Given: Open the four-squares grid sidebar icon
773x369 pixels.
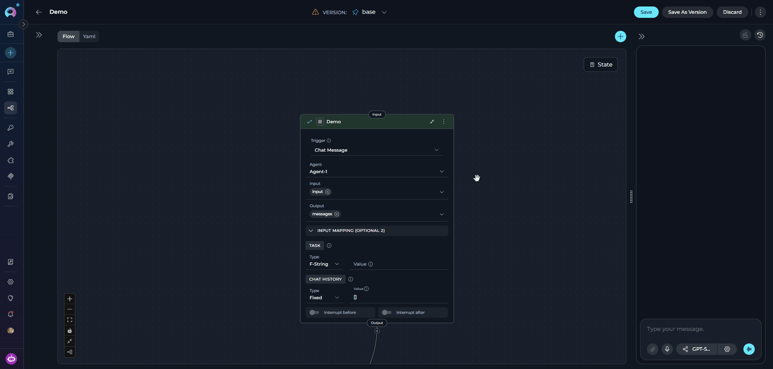Looking at the screenshot, I should point(11,92).
